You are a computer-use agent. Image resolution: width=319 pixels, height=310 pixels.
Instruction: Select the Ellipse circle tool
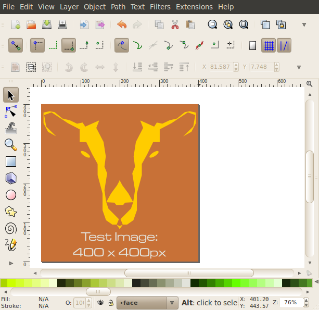tap(11, 195)
